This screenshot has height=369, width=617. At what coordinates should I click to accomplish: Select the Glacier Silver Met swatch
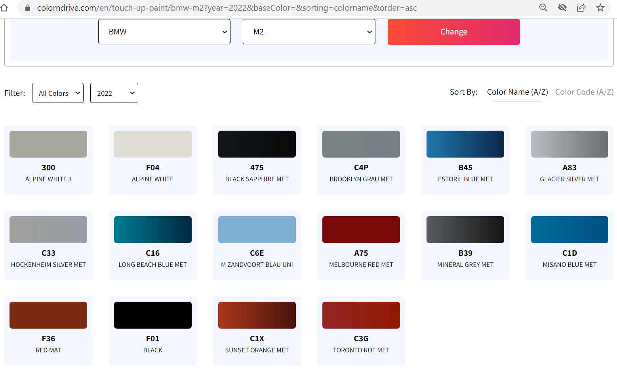pos(569,144)
